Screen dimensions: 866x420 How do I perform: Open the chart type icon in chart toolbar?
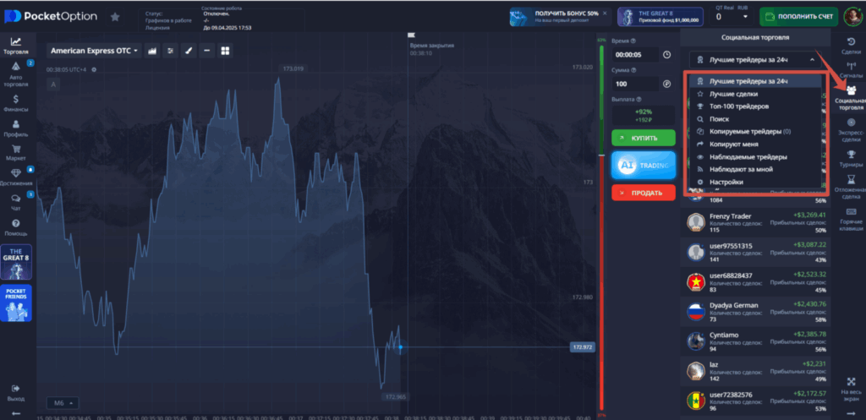(x=153, y=51)
